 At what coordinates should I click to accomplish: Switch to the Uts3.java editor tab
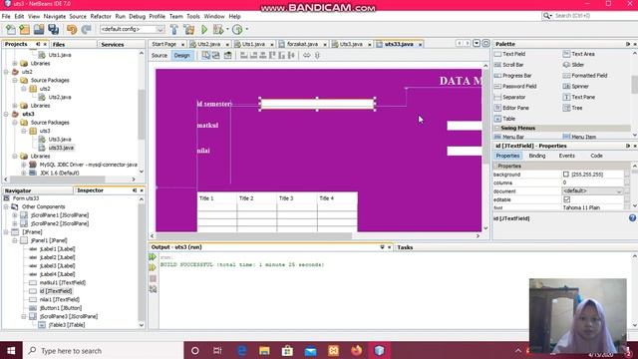coord(351,44)
